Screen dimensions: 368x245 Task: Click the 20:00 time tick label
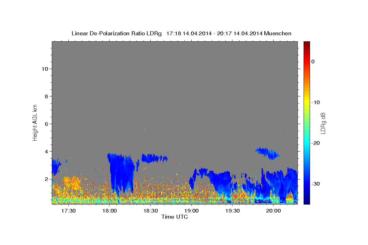[x=273, y=211]
